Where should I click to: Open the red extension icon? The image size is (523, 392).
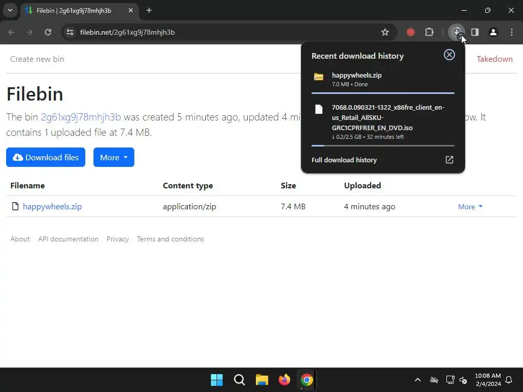(411, 32)
